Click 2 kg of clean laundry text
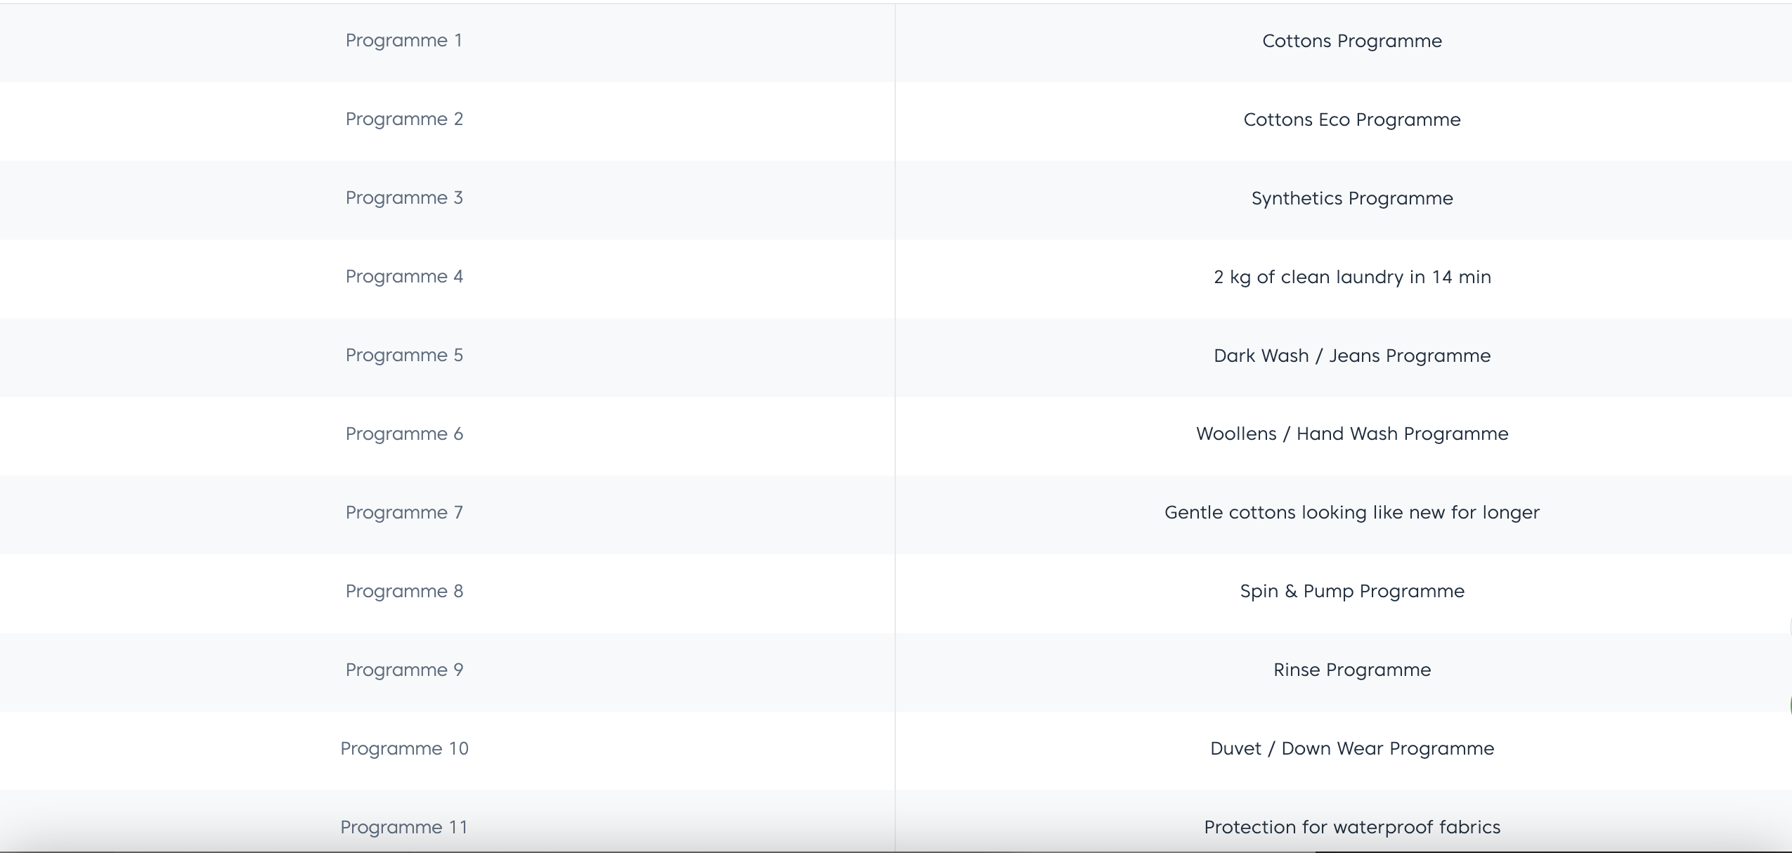Viewport: 1792px width, 853px height. tap(1351, 278)
